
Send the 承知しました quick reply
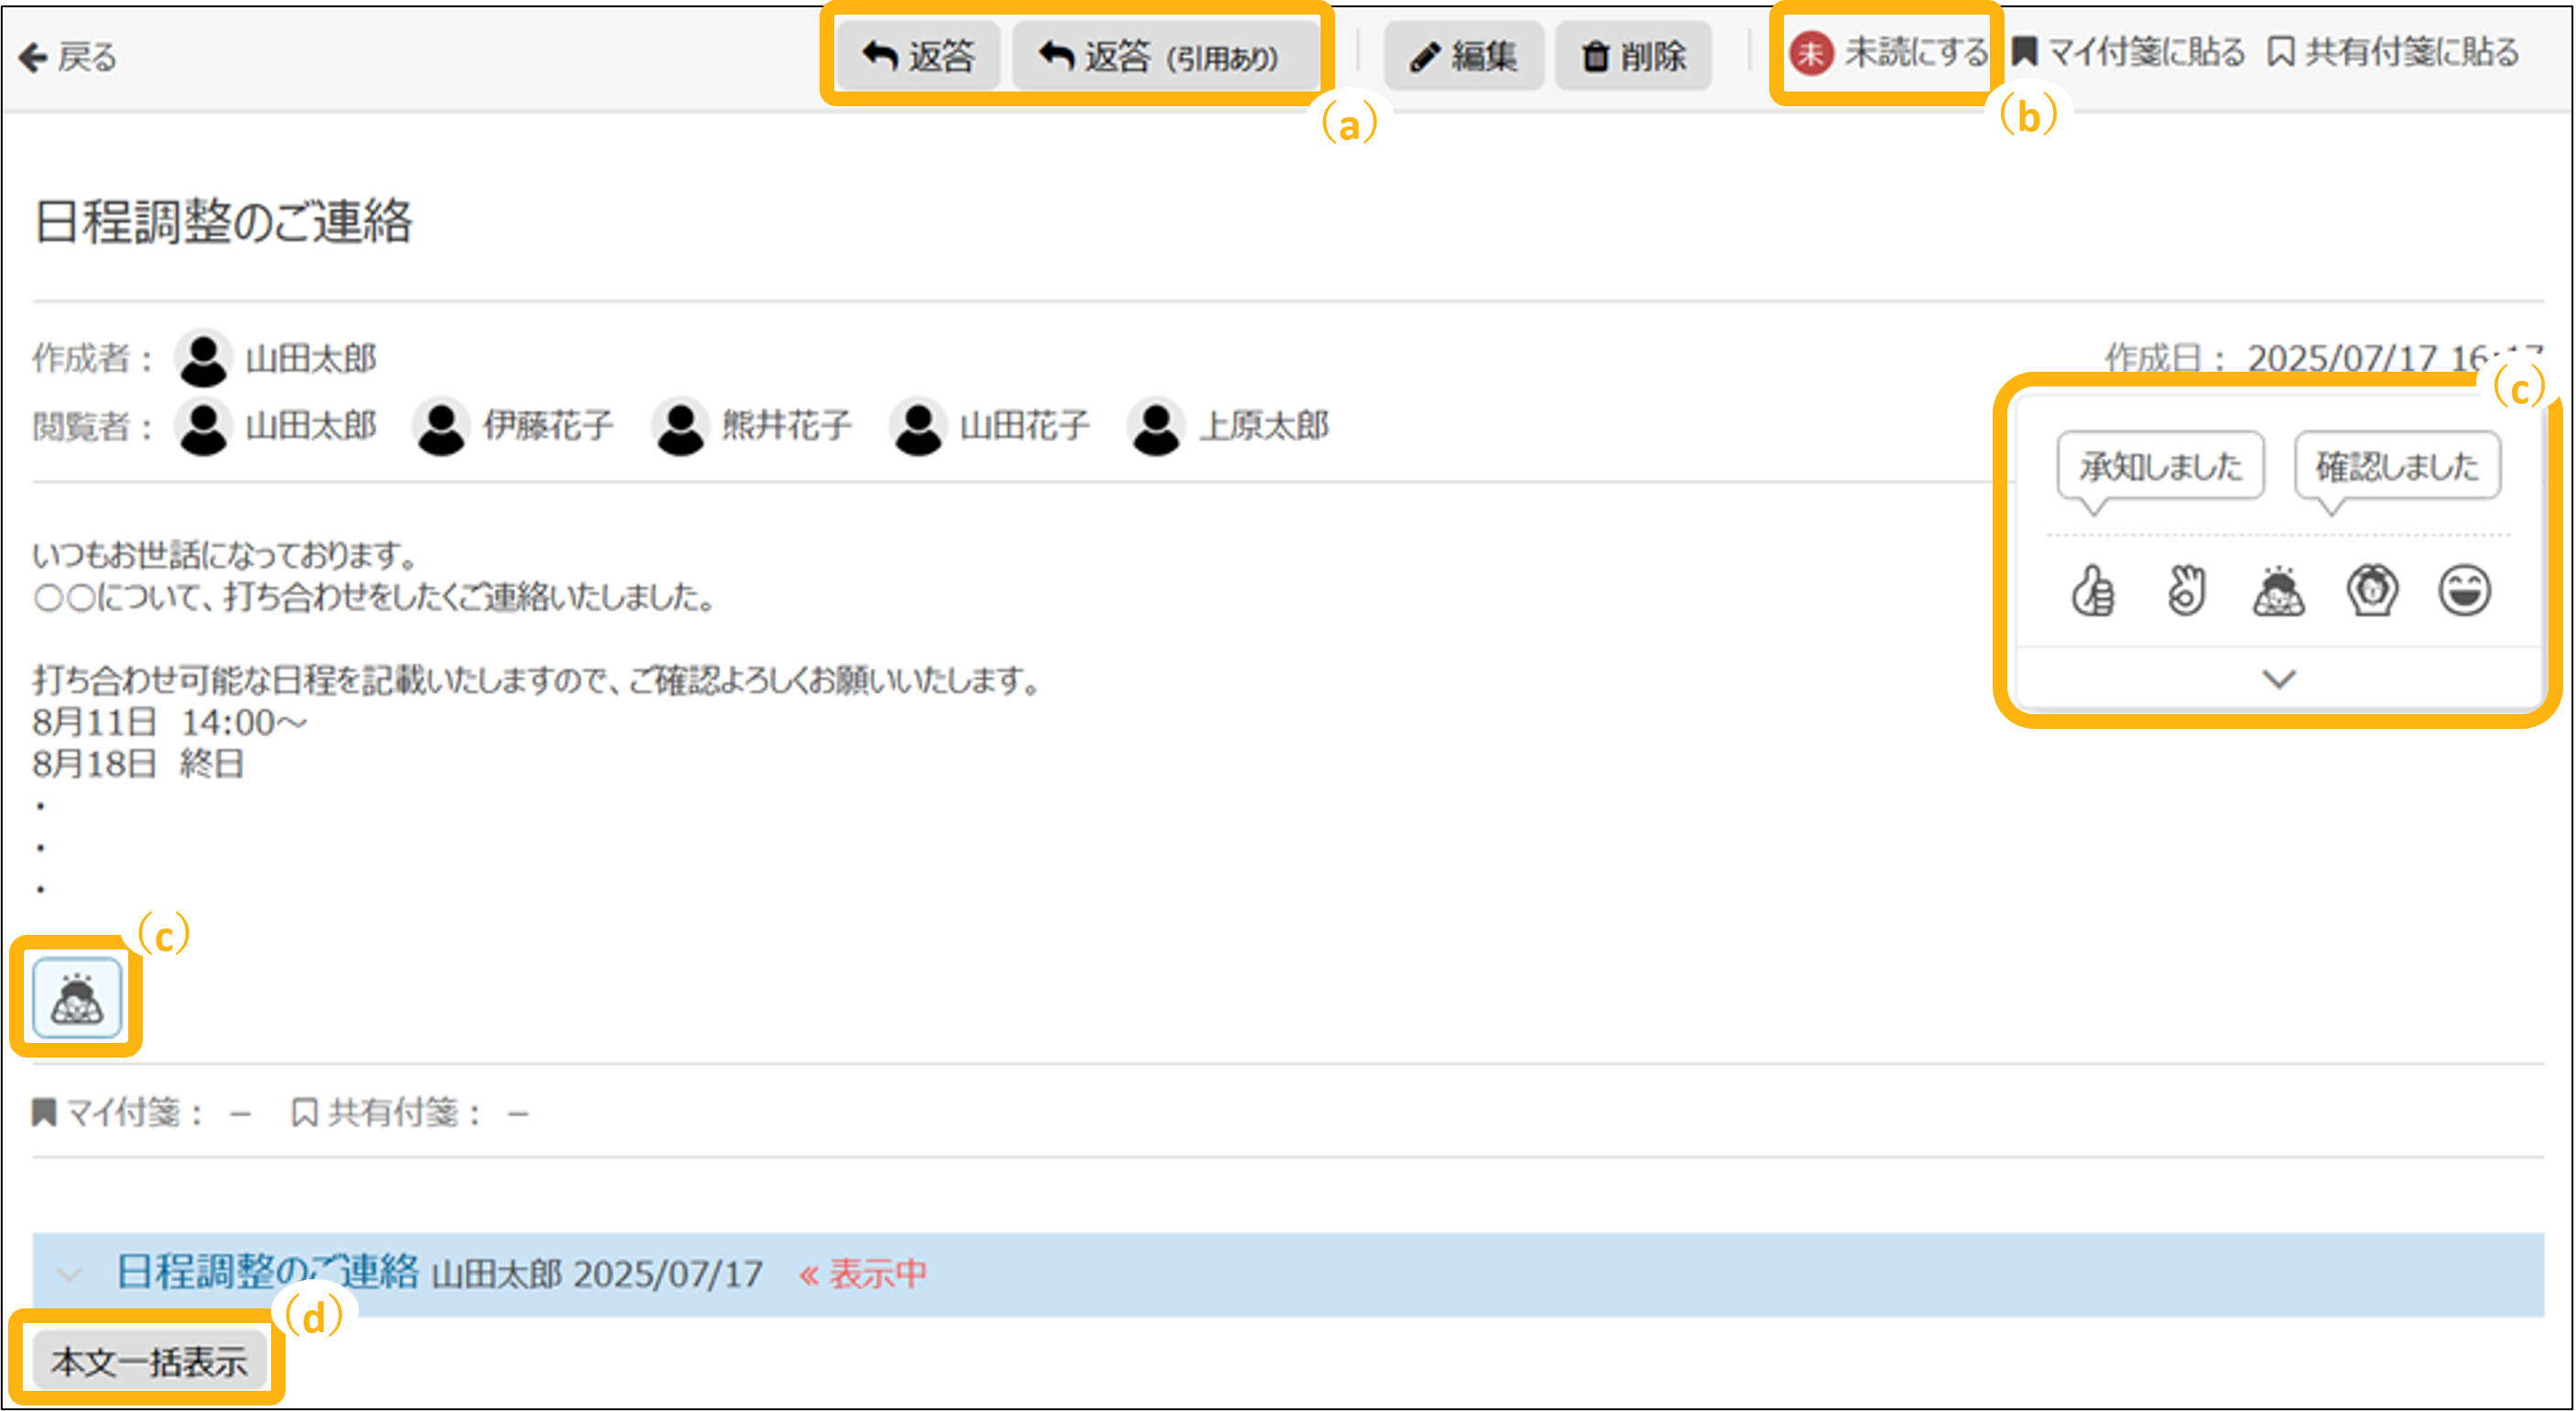click(2160, 466)
